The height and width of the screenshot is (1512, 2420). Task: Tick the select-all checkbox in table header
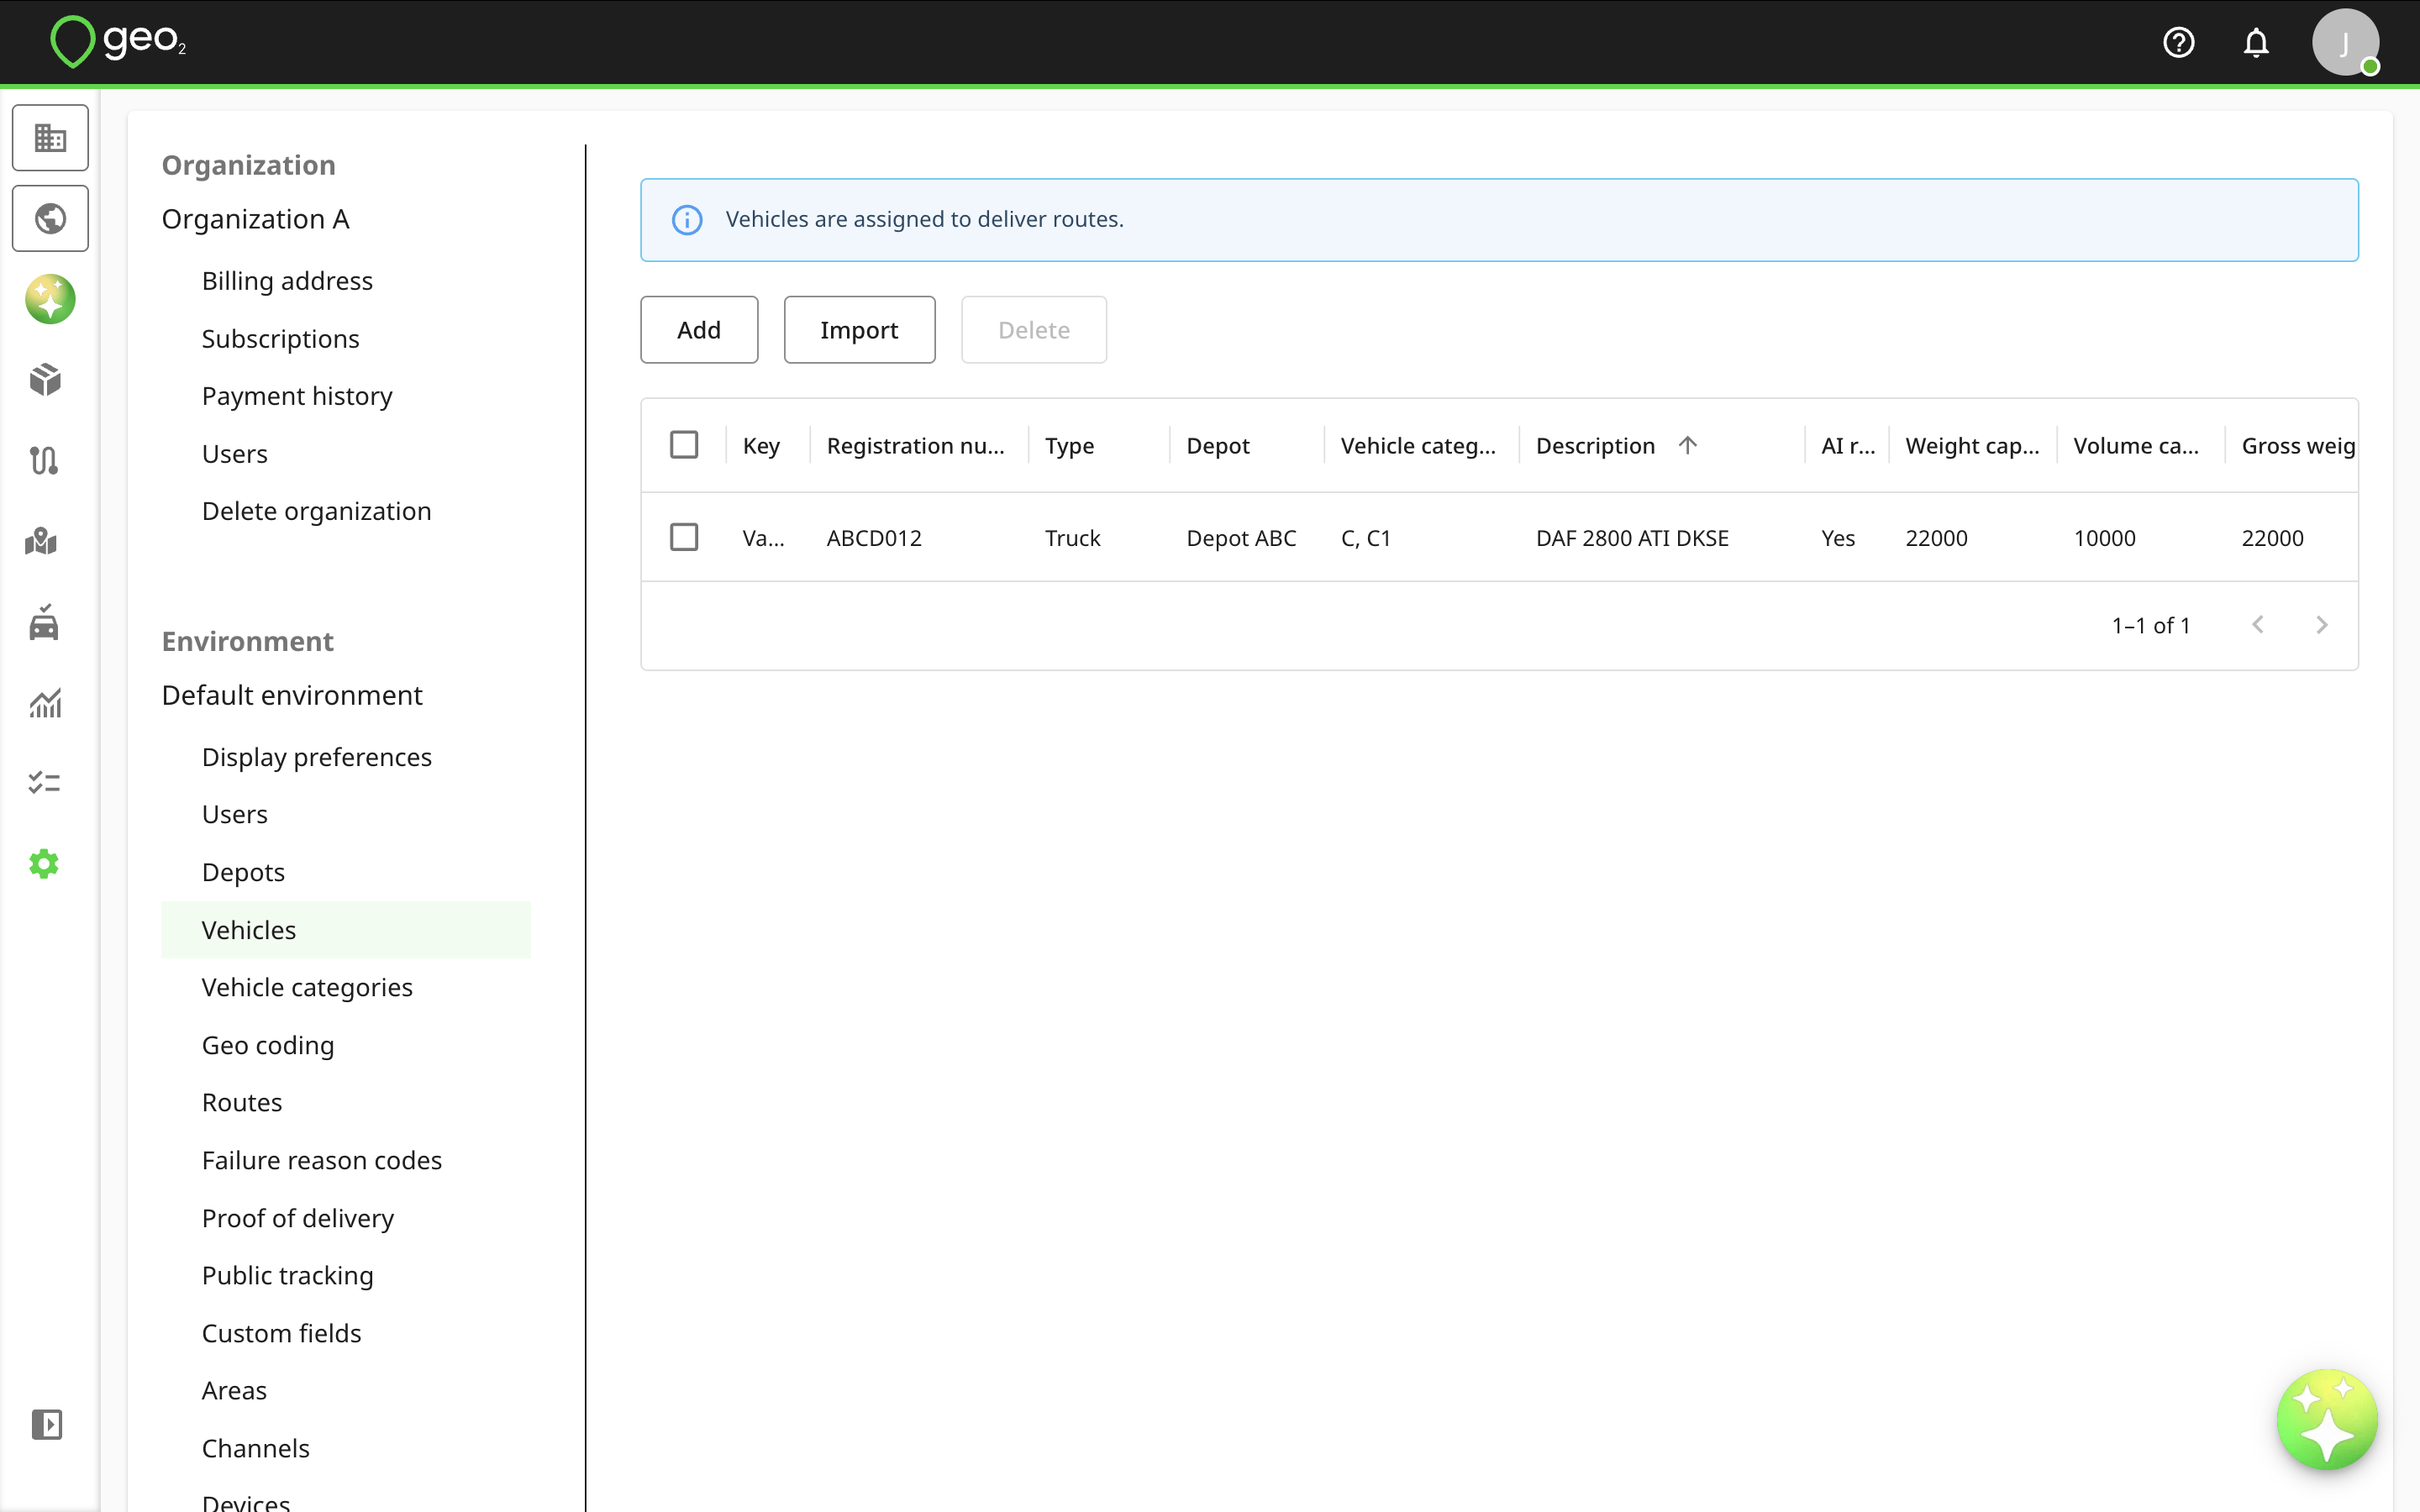684,445
